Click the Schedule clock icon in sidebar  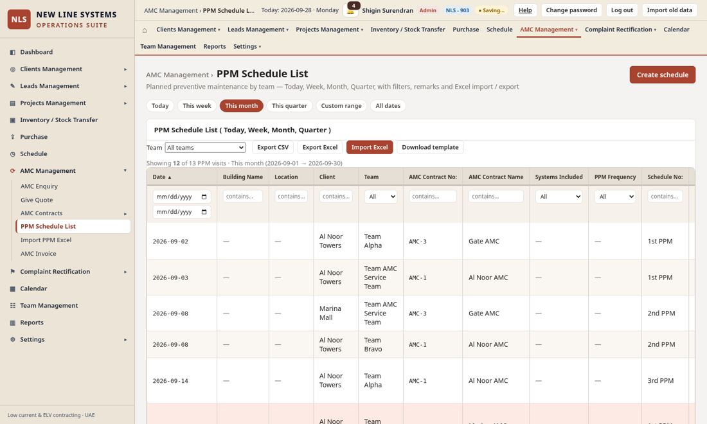tap(13, 154)
